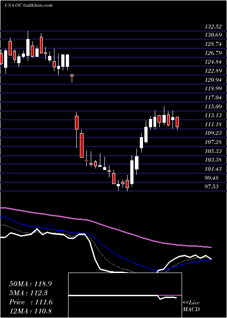Click the Live MACD inset panel
Image resolution: width=227 pixels, height=318 pixels.
[125, 295]
